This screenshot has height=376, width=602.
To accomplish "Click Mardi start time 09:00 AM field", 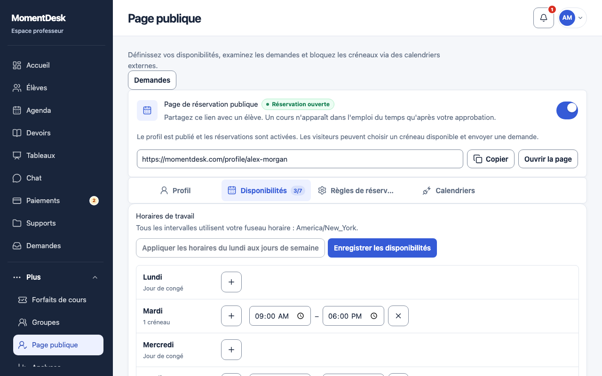I will pyautogui.click(x=280, y=316).
